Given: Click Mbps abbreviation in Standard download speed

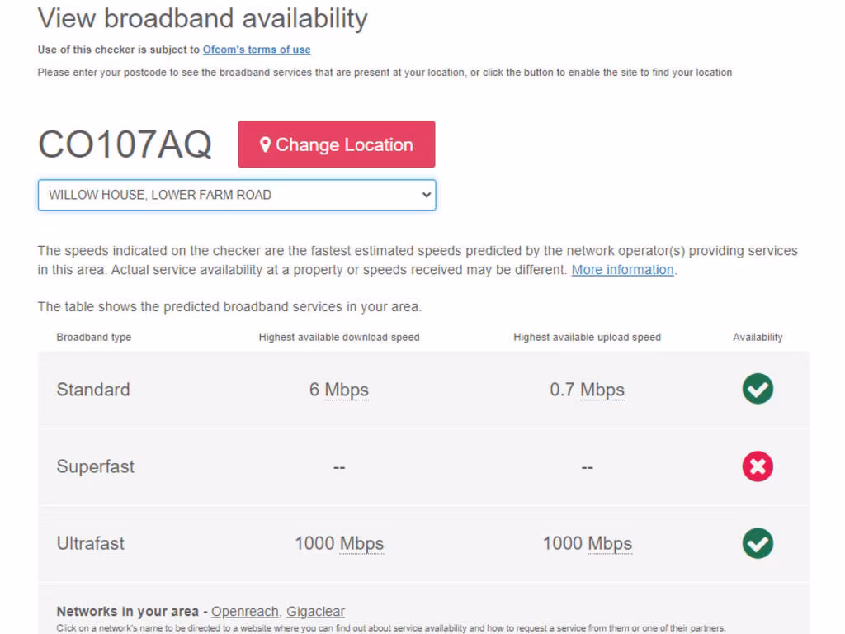Looking at the screenshot, I should [347, 390].
